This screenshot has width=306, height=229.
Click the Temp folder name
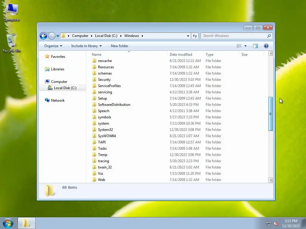point(102,155)
